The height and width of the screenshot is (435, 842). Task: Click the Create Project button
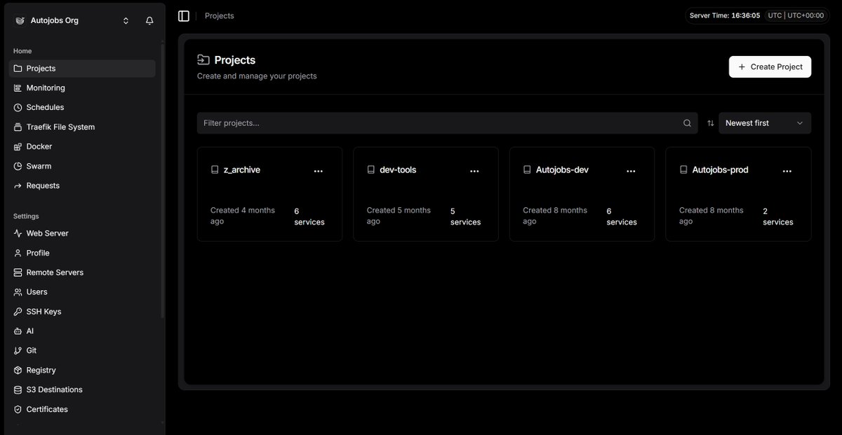click(x=770, y=67)
